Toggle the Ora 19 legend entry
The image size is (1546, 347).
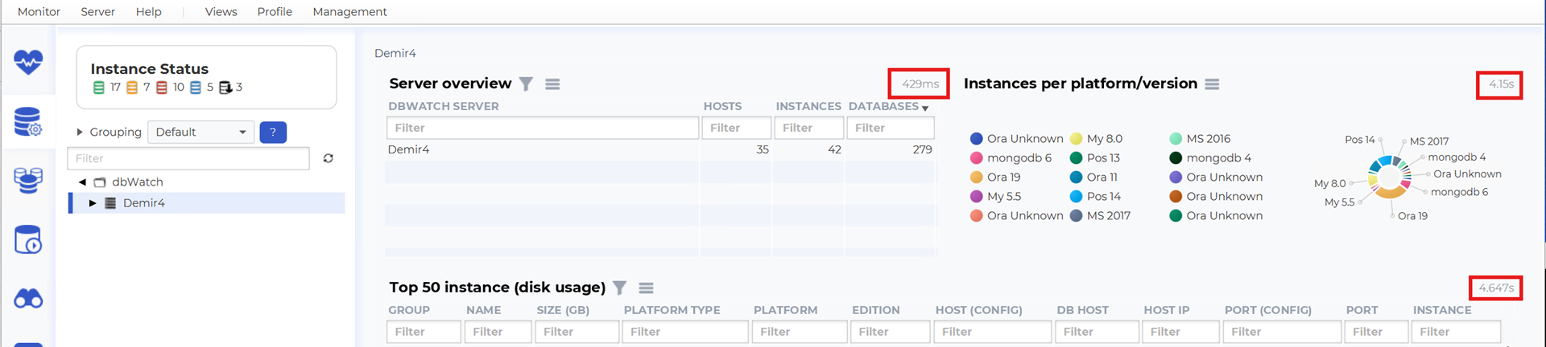tap(1003, 178)
